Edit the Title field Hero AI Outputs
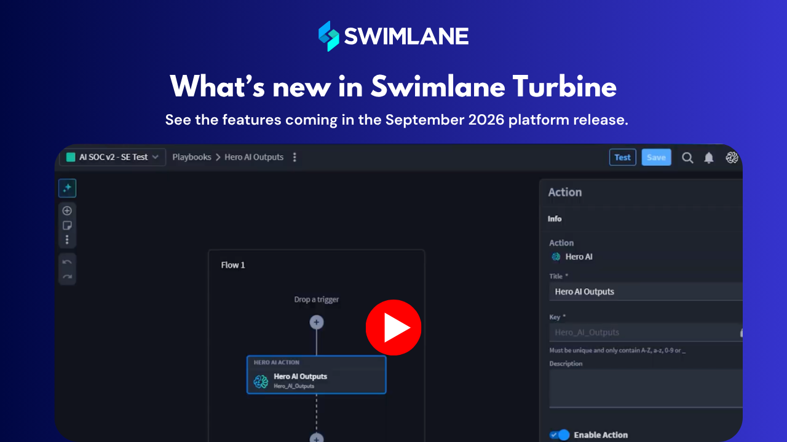 [x=646, y=292]
